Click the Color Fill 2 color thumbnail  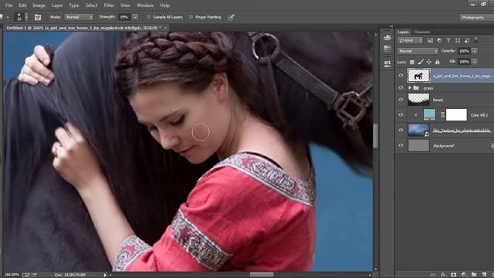pyautogui.click(x=429, y=115)
